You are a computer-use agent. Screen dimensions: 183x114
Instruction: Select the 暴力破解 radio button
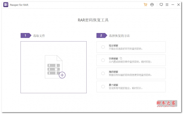(103, 86)
